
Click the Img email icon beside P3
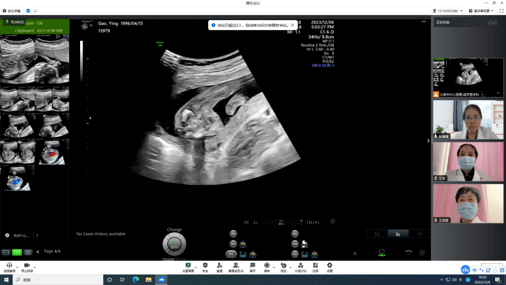(243, 244)
